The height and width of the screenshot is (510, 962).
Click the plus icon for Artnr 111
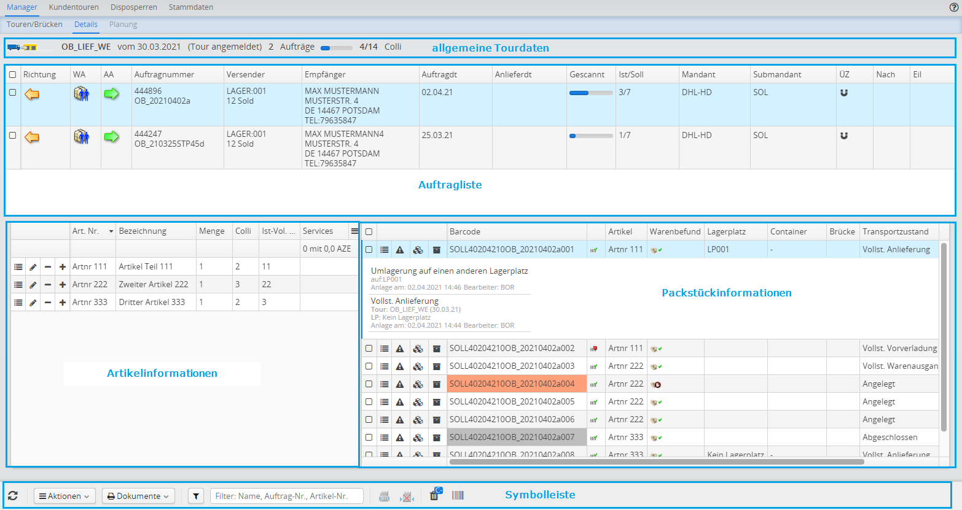tap(63, 267)
